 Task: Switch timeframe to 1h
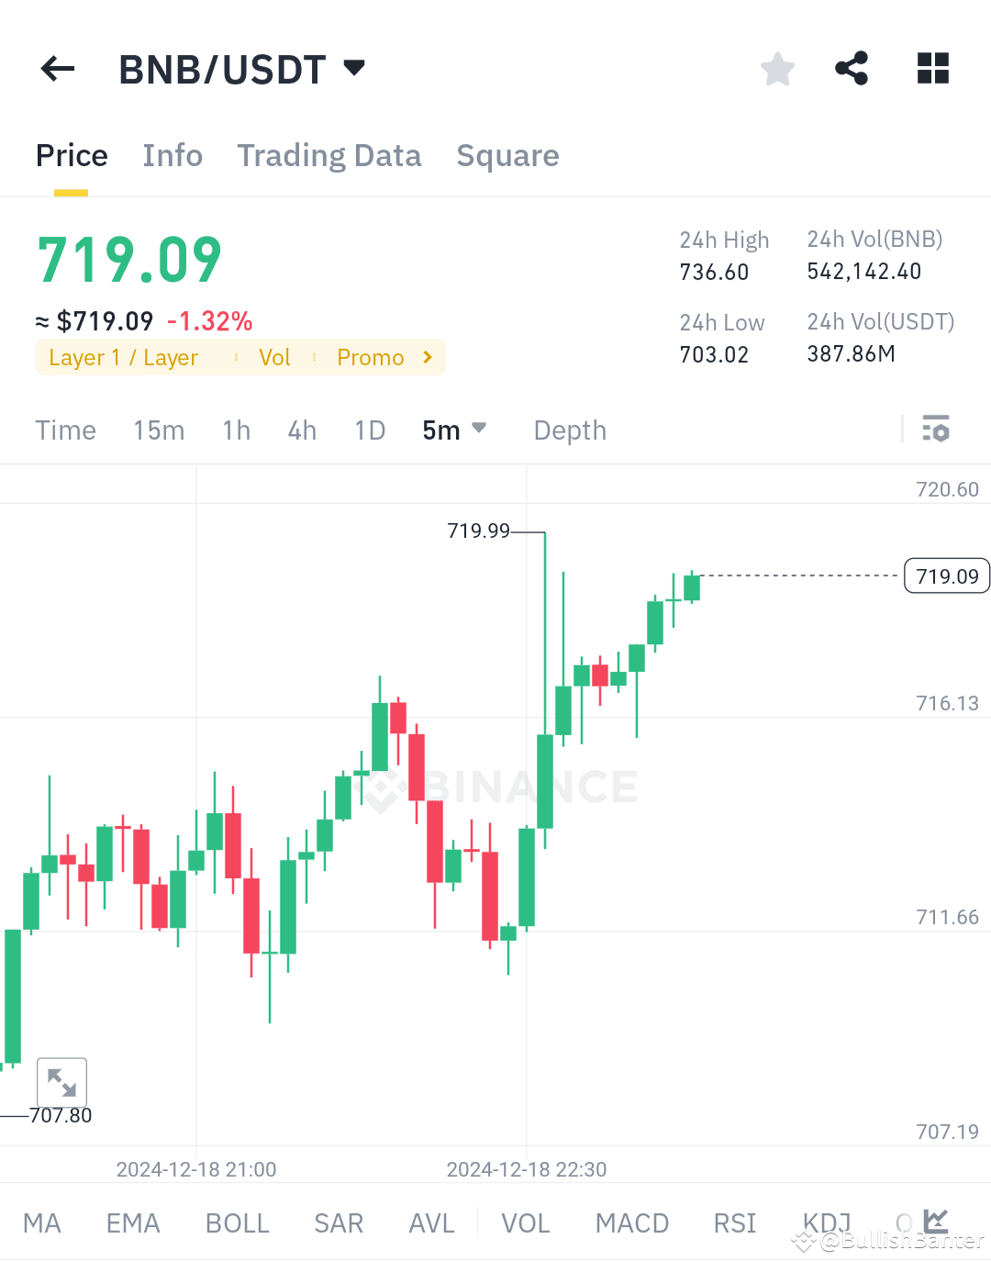[x=236, y=430]
